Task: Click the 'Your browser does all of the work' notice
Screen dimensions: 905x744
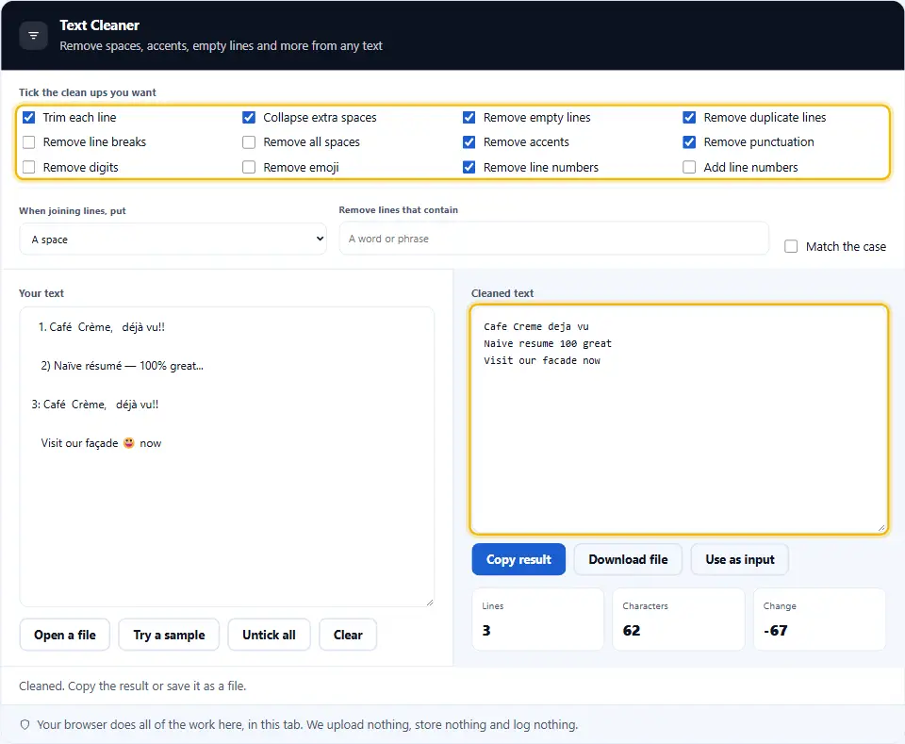Action: coord(307,724)
